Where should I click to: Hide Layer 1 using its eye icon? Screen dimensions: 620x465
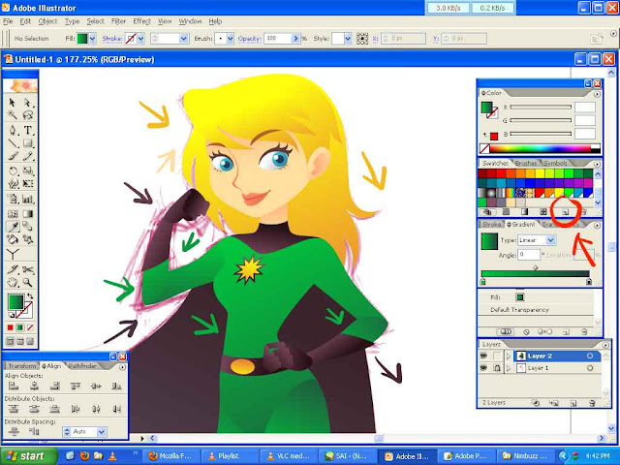pyautogui.click(x=483, y=368)
